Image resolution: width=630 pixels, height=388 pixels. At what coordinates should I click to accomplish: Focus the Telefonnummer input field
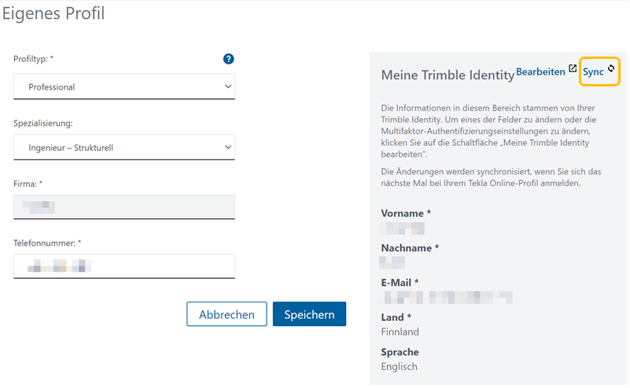tap(123, 267)
